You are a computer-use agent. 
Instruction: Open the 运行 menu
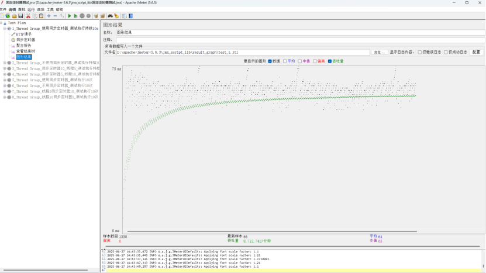[x=31, y=9]
